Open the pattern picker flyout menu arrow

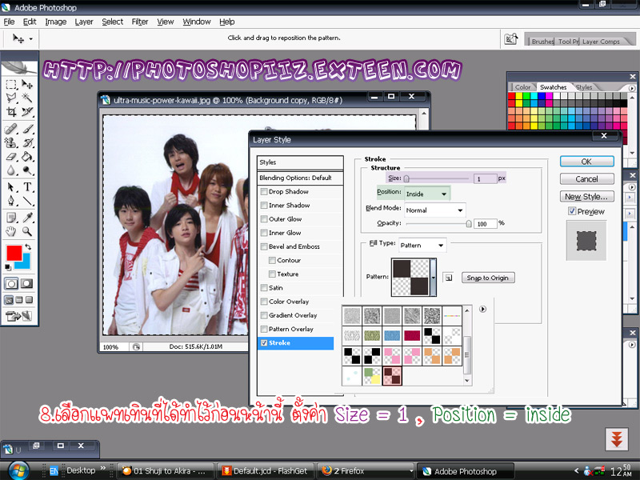(482, 309)
